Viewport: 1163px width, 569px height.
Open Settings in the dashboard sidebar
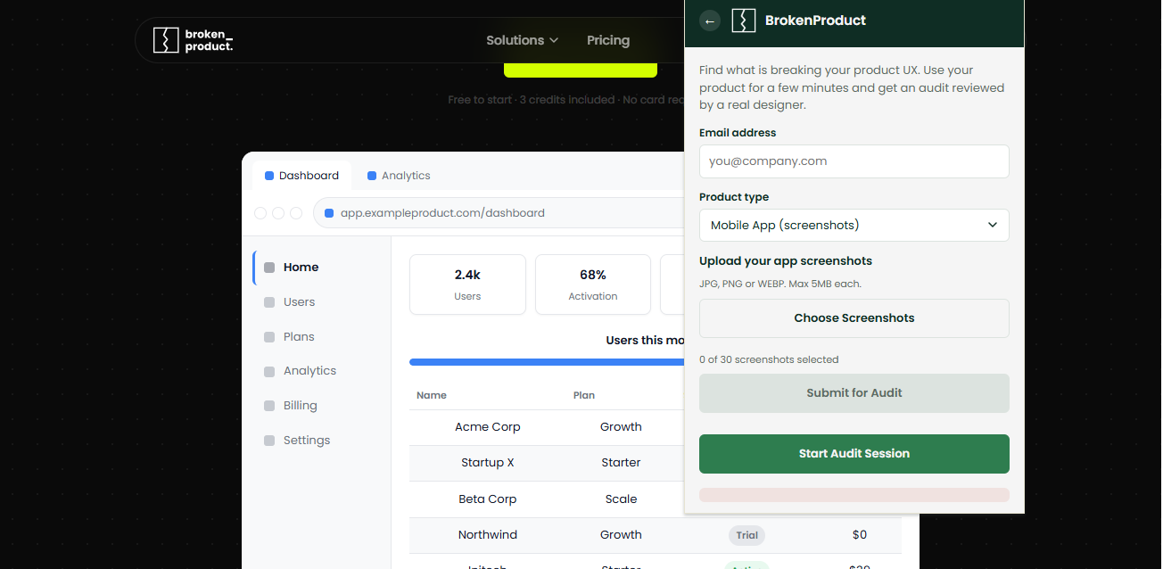[x=307, y=441]
